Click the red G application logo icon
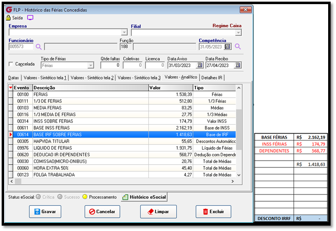The height and width of the screenshot is (231, 336). coord(9,9)
